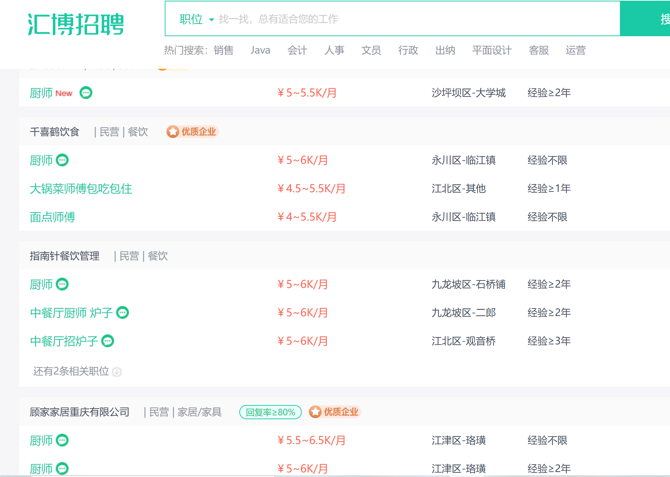Viewport: 670px width, 477px height.
Task: Click chat icon beside 厨师 New listing
Action: point(86,93)
